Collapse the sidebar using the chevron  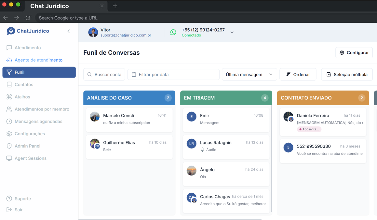pos(68,31)
